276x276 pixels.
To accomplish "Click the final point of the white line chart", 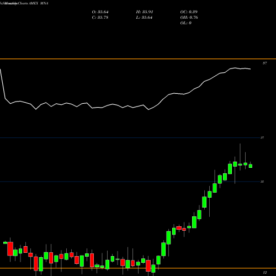I will (250, 69).
